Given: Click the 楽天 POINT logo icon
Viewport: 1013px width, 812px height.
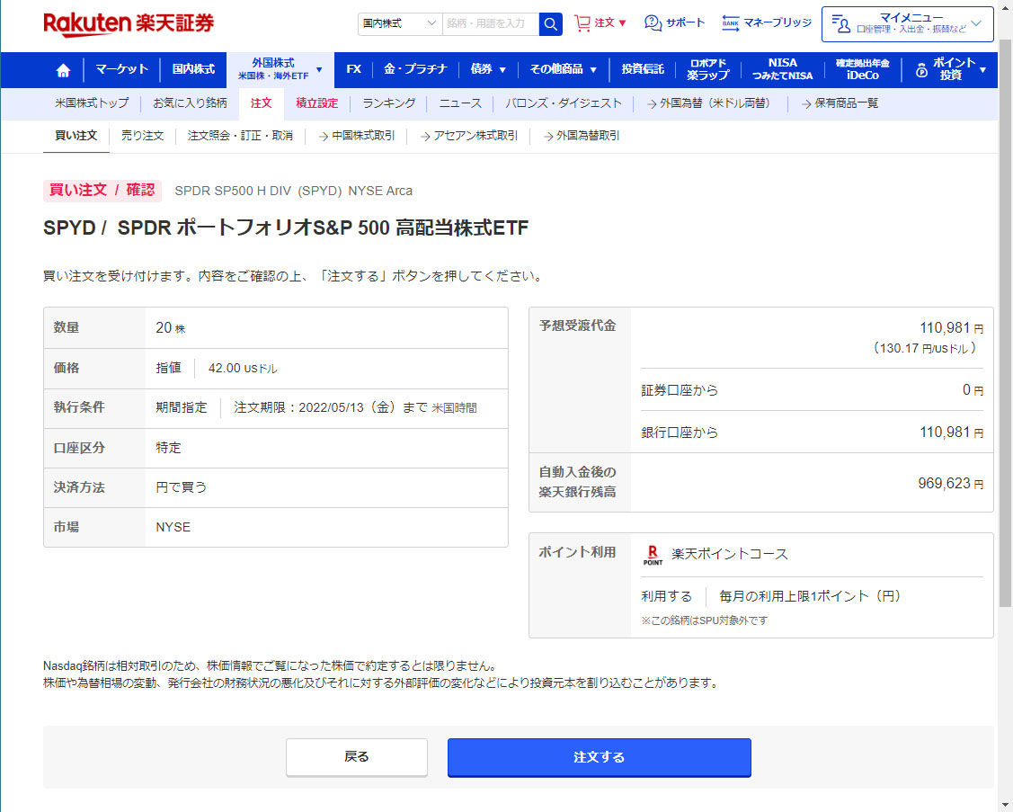Looking at the screenshot, I should [x=653, y=555].
